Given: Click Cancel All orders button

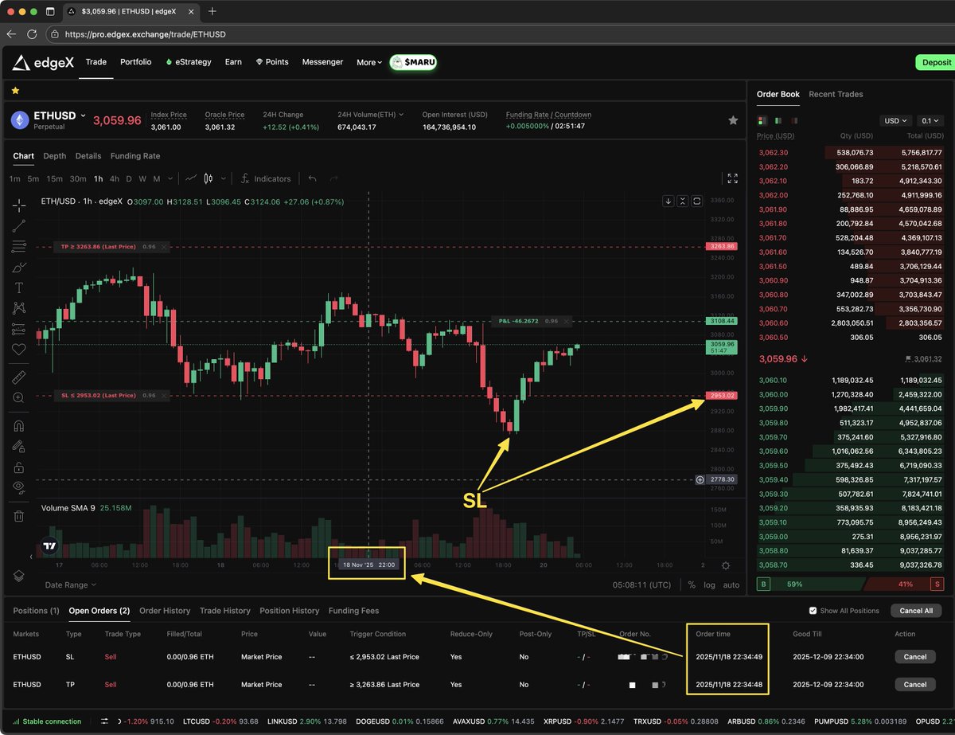Looking at the screenshot, I should [916, 611].
